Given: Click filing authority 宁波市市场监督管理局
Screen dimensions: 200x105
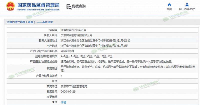Looking at the screenshot, I should 74,86.
